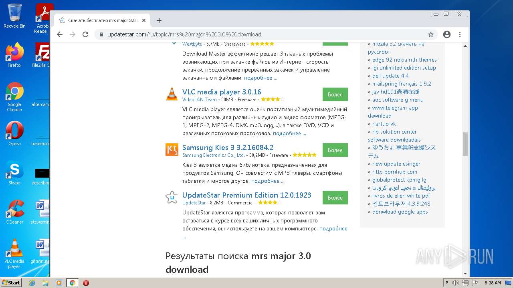Open Firefox desktop shortcut
The width and height of the screenshot is (513, 288).
[14, 55]
